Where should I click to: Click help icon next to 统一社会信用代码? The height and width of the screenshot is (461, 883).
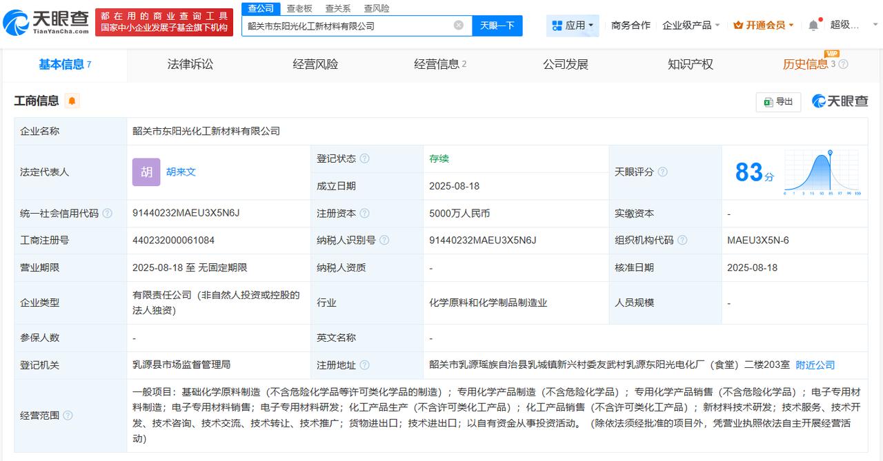pyautogui.click(x=107, y=214)
